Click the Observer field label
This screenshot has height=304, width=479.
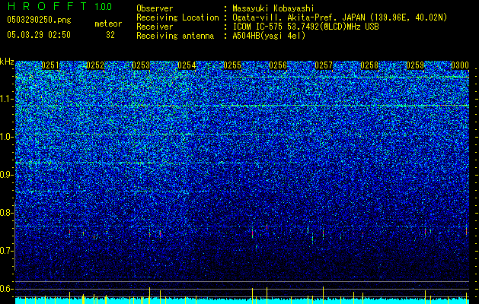pos(155,8)
